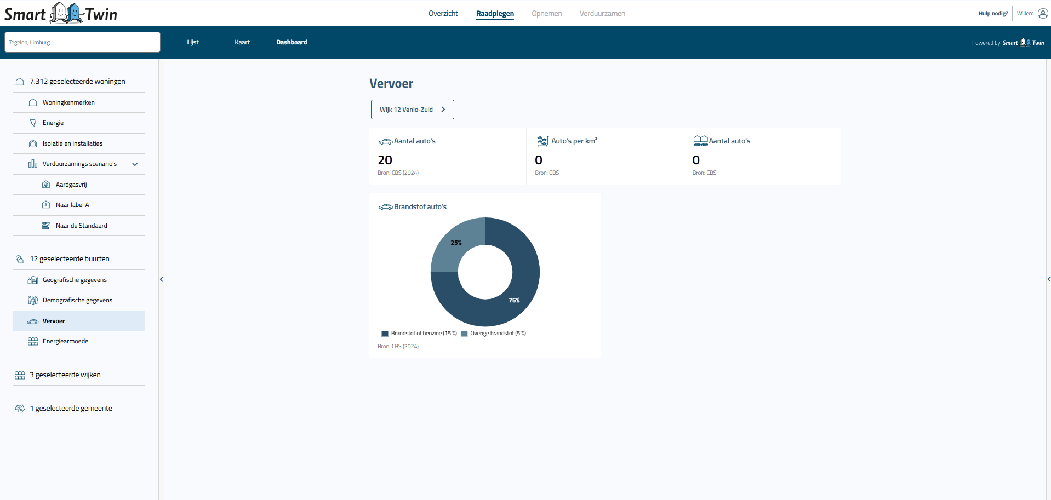This screenshot has height=500, width=1051.
Task: Collapse the left sidebar using the chevron
Action: click(x=162, y=279)
